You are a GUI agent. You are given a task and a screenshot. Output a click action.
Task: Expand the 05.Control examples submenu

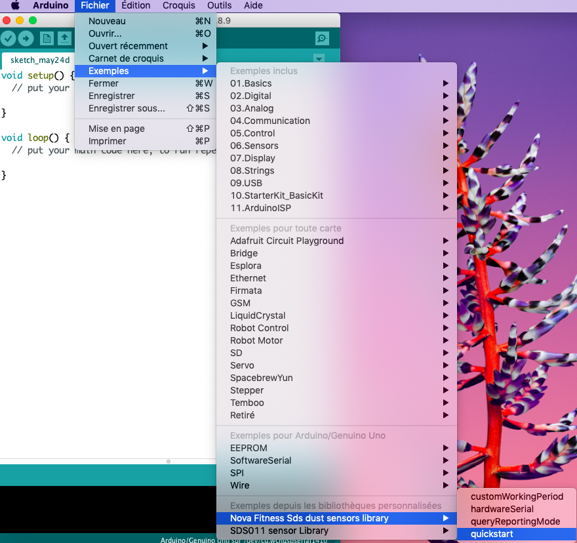(337, 134)
